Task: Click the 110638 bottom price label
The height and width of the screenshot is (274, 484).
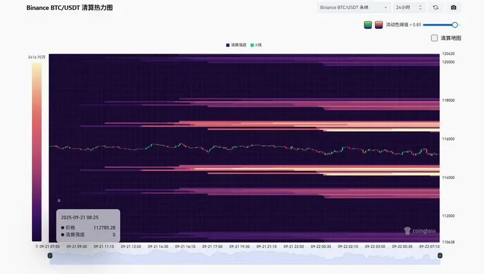Action: (448, 243)
